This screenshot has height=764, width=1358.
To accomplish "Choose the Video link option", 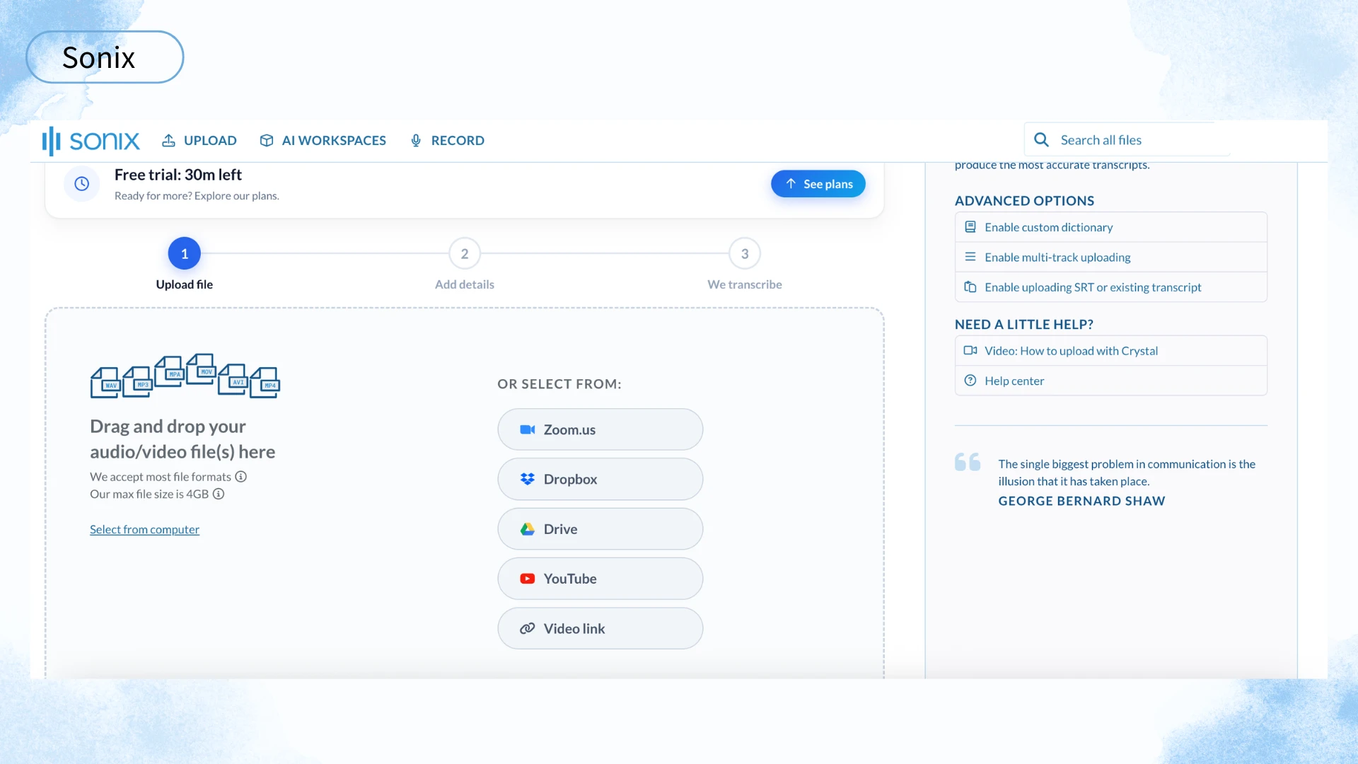I will [x=600, y=628].
